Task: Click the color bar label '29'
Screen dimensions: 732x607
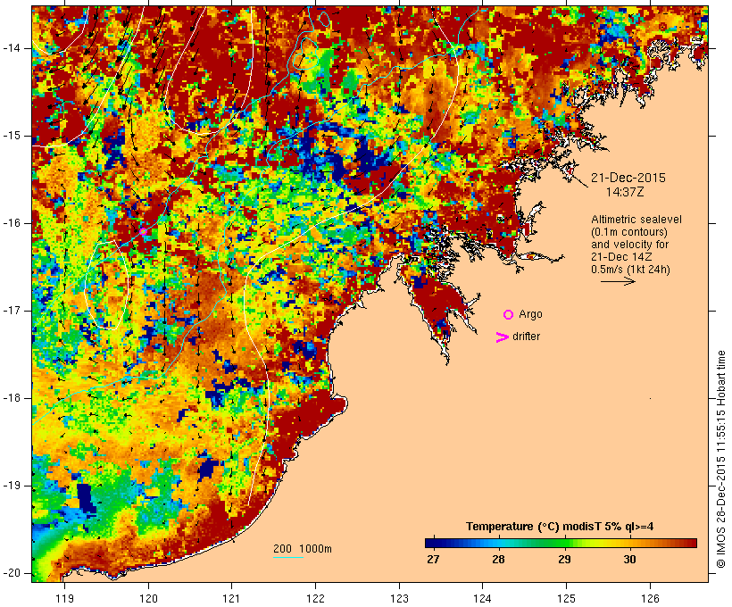Action: pos(564,559)
